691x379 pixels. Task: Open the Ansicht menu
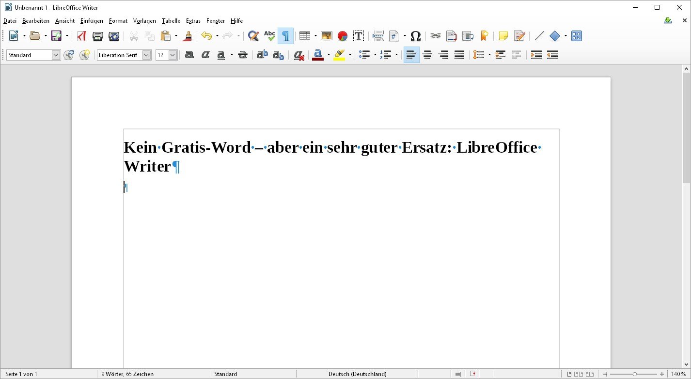(65, 21)
